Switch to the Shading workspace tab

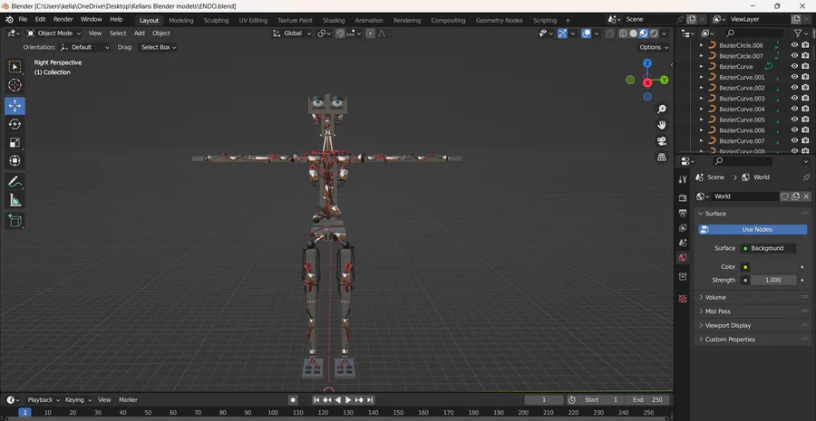[x=333, y=20]
